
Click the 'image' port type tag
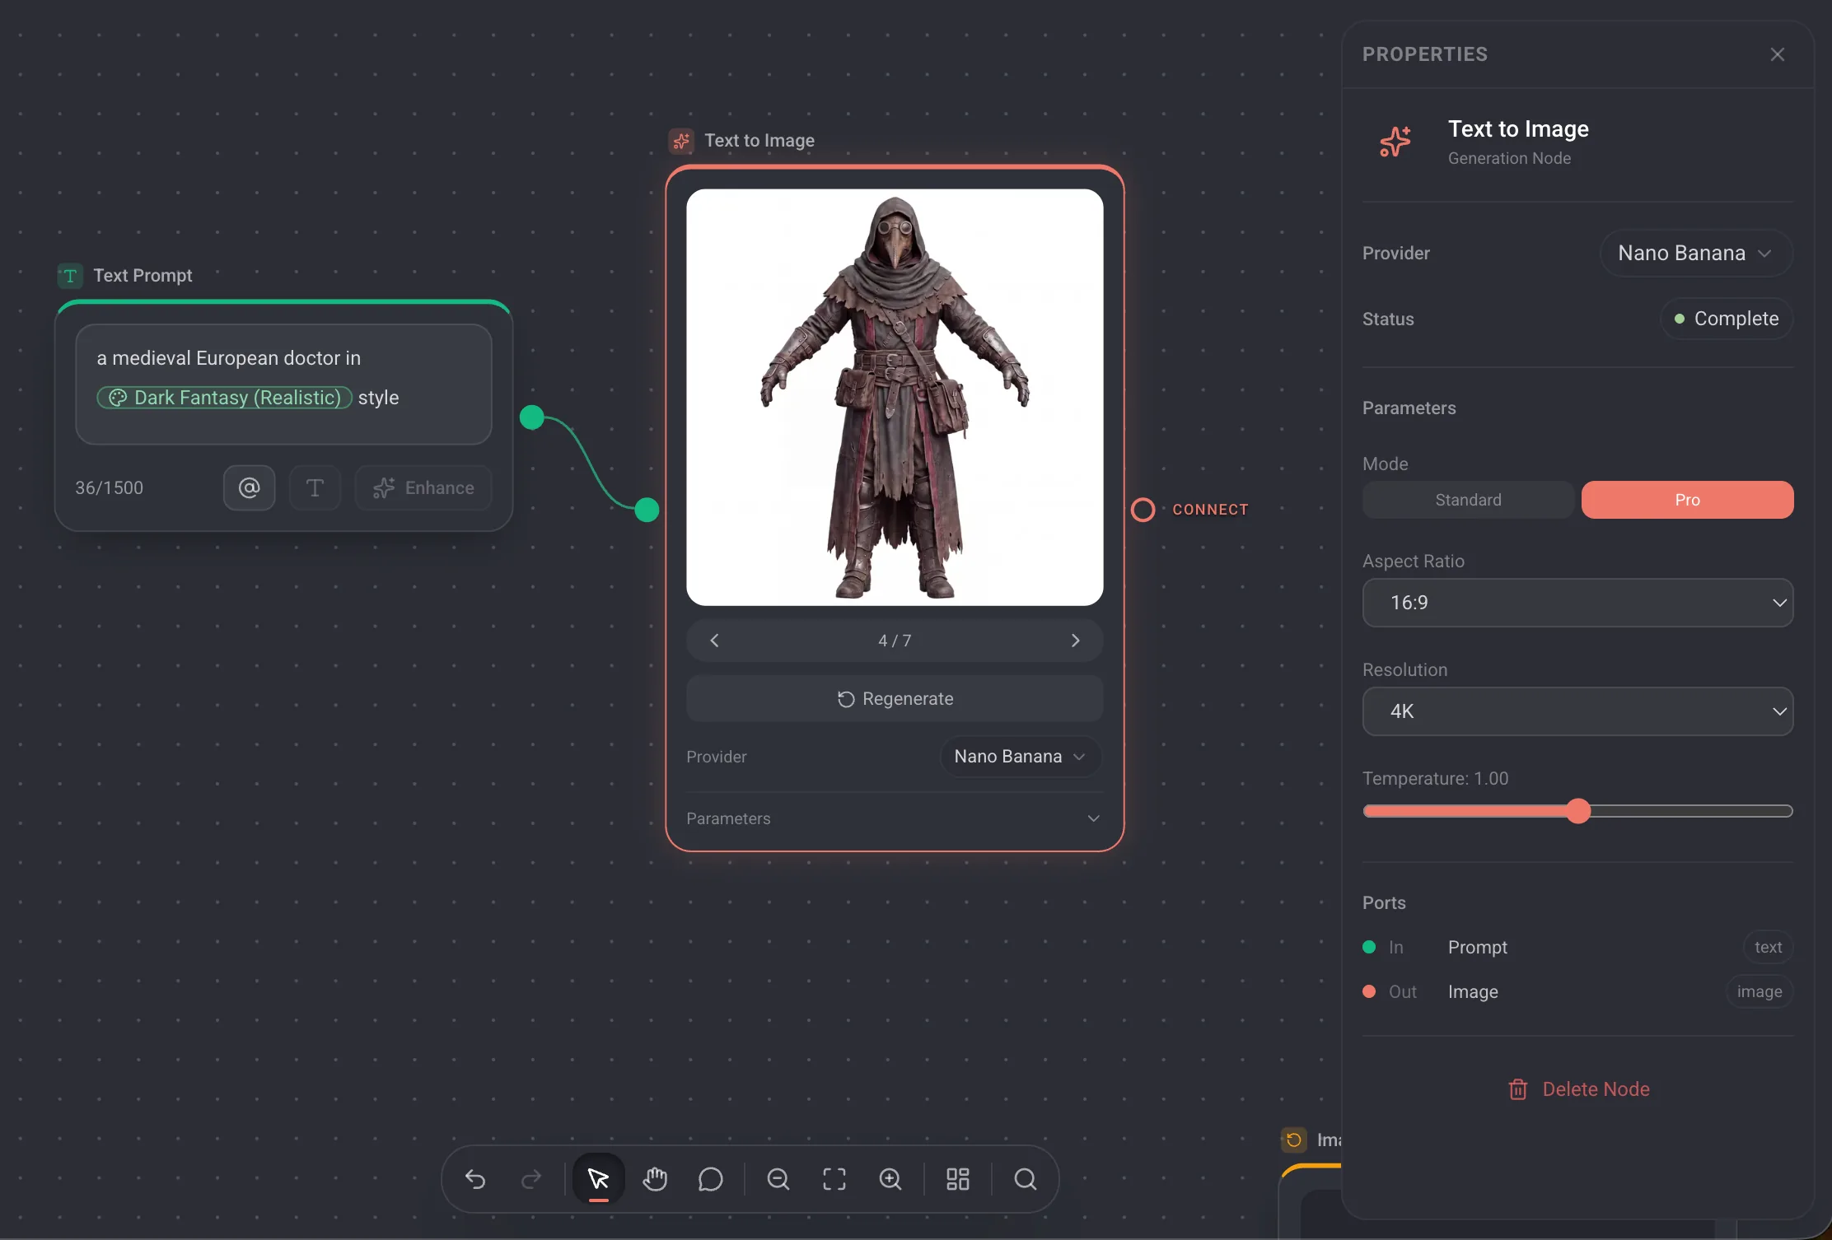click(1760, 992)
